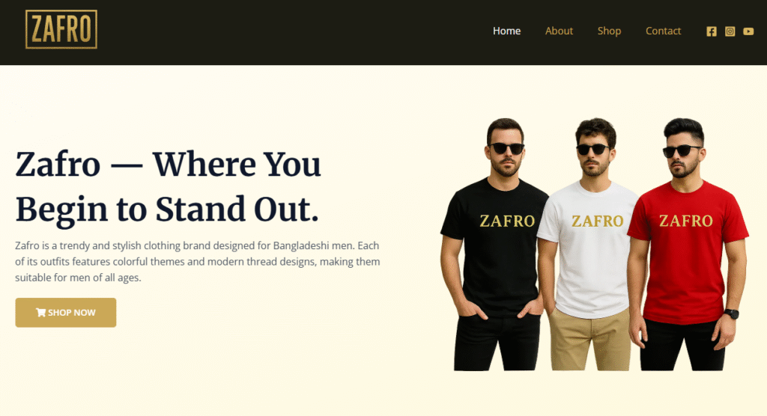Navigate to the Shop page
The width and height of the screenshot is (767, 416).
609,31
